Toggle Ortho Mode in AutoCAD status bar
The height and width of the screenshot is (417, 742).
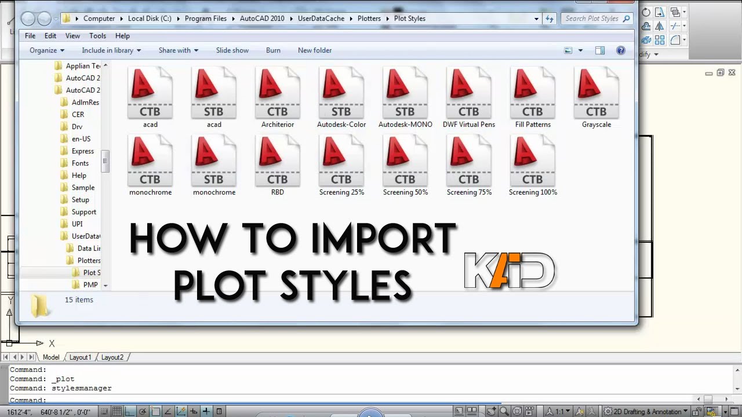click(x=129, y=411)
